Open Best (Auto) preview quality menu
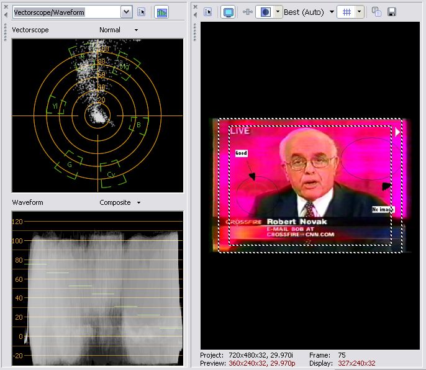The height and width of the screenshot is (370, 426). [x=309, y=12]
